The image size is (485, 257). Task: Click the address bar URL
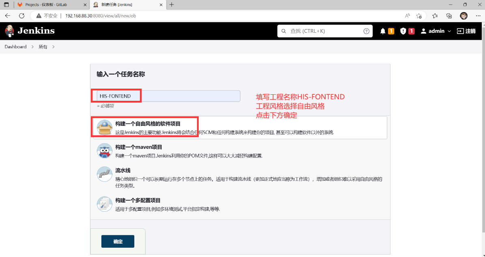101,16
